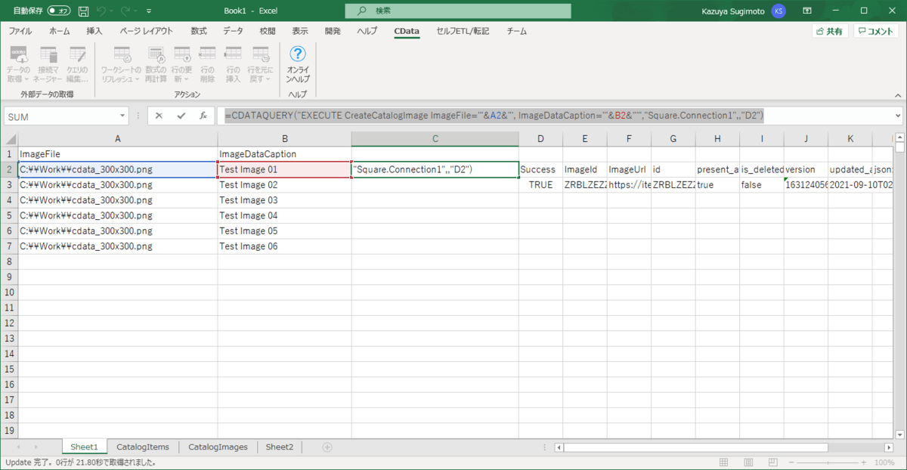Confirm formula with the checkmark icon
The width and height of the screenshot is (907, 470).
point(181,116)
